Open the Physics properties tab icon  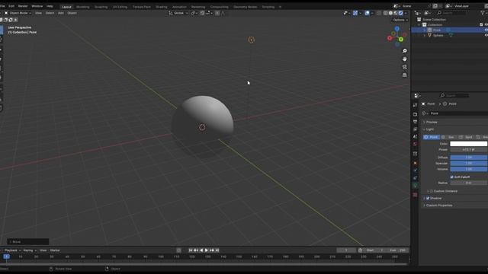(x=415, y=170)
